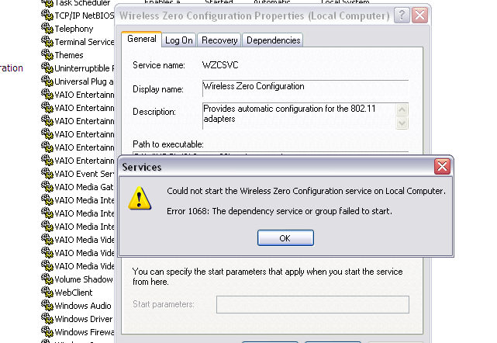Select the Themes service icon
497x343 pixels.
(x=47, y=55)
